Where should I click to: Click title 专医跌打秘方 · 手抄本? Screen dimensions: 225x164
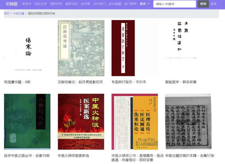tap(129, 82)
